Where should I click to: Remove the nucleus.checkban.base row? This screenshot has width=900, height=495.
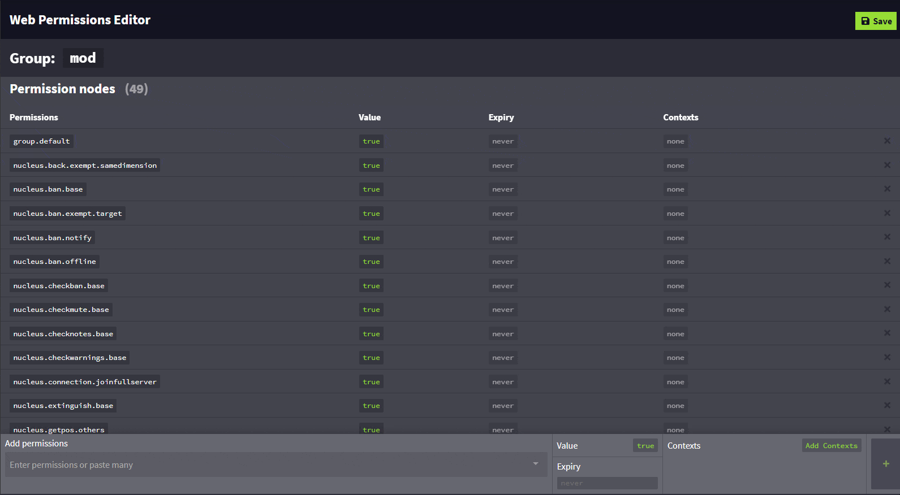pyautogui.click(x=887, y=285)
